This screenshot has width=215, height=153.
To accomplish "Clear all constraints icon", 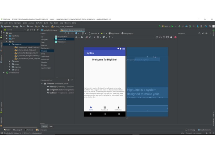I will (x=87, y=37).
